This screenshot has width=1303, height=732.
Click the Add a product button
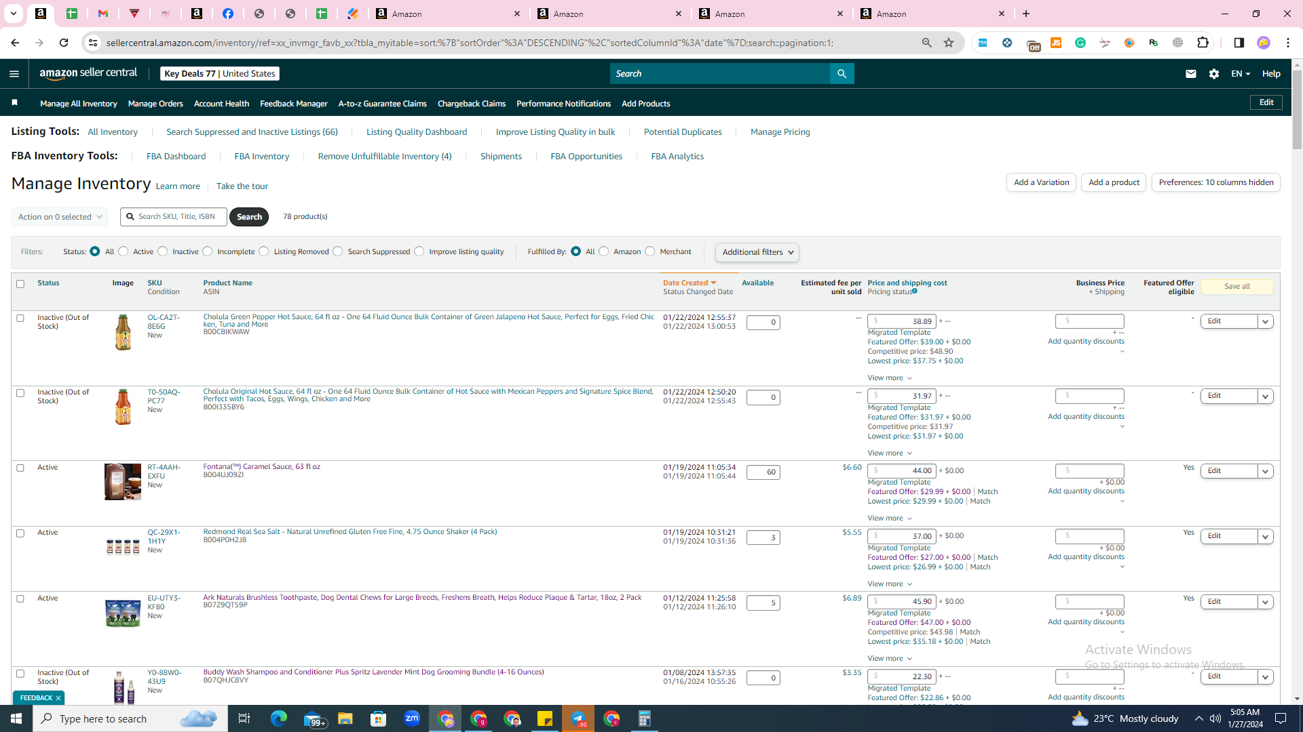(1114, 182)
